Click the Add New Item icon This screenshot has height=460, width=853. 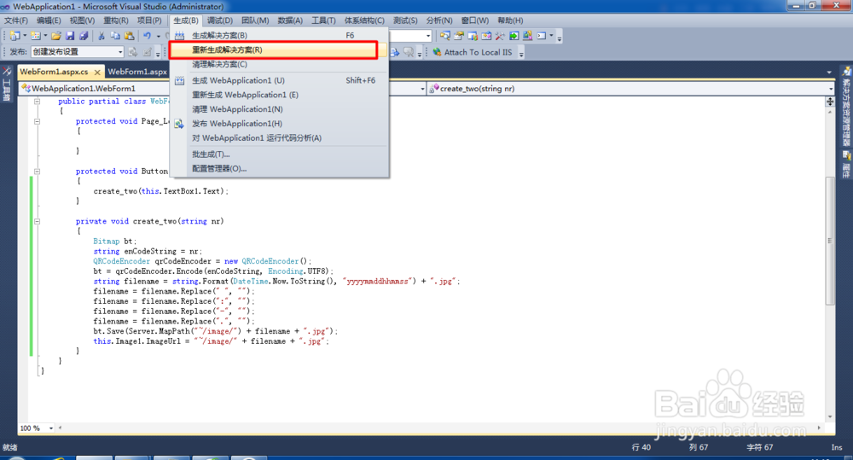(x=35, y=36)
